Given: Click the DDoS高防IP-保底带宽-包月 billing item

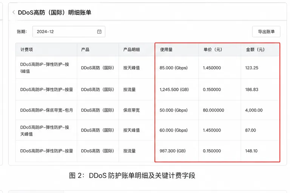Looking at the screenshot, I should [46, 110].
